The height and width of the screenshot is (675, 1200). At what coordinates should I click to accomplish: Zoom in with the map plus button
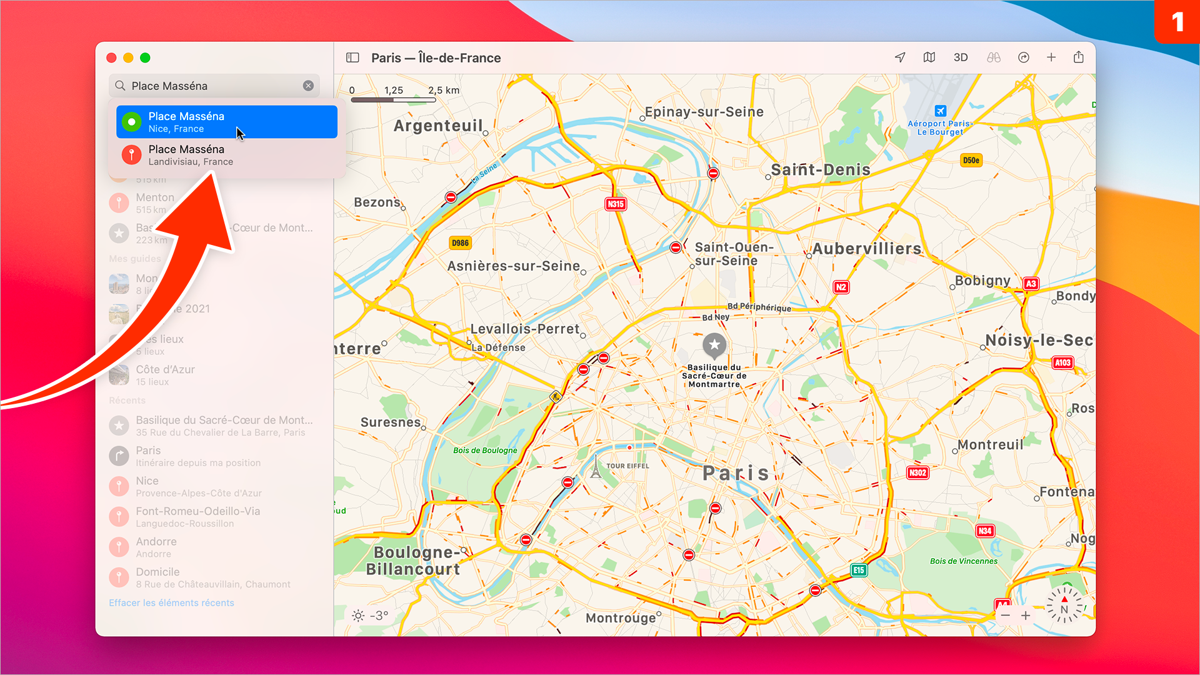1026,616
